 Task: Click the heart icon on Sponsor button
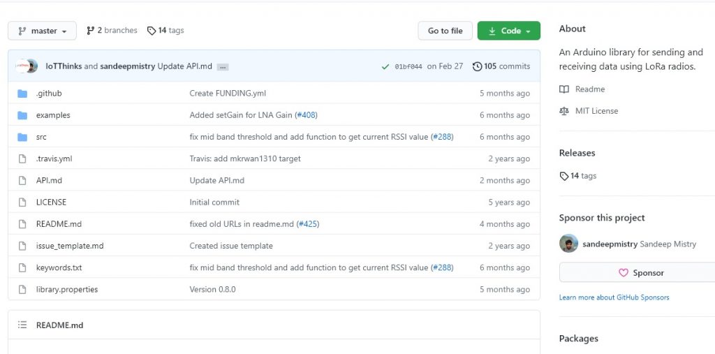624,273
